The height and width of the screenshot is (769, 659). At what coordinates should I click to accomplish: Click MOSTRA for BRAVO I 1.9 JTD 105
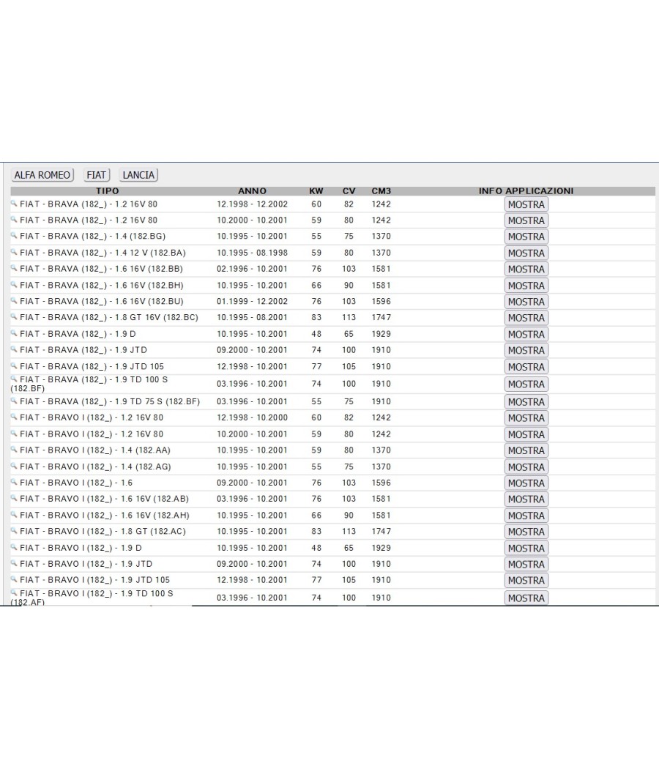click(526, 580)
